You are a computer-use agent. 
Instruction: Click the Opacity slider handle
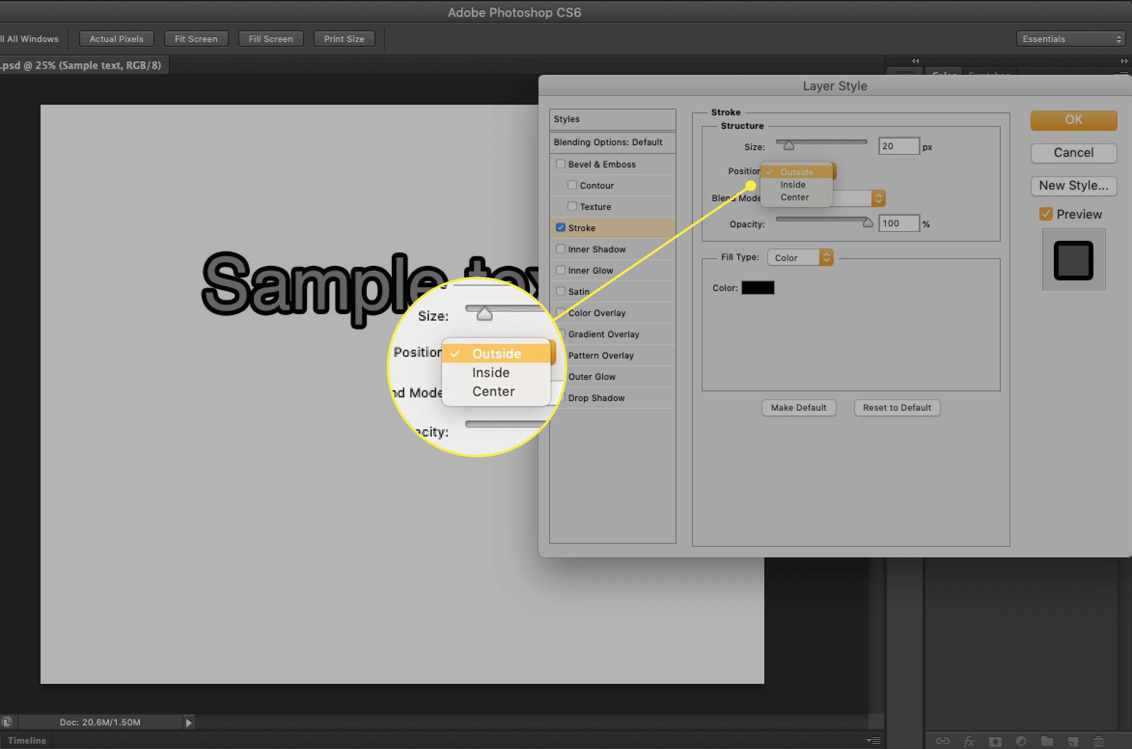pyautogui.click(x=868, y=222)
